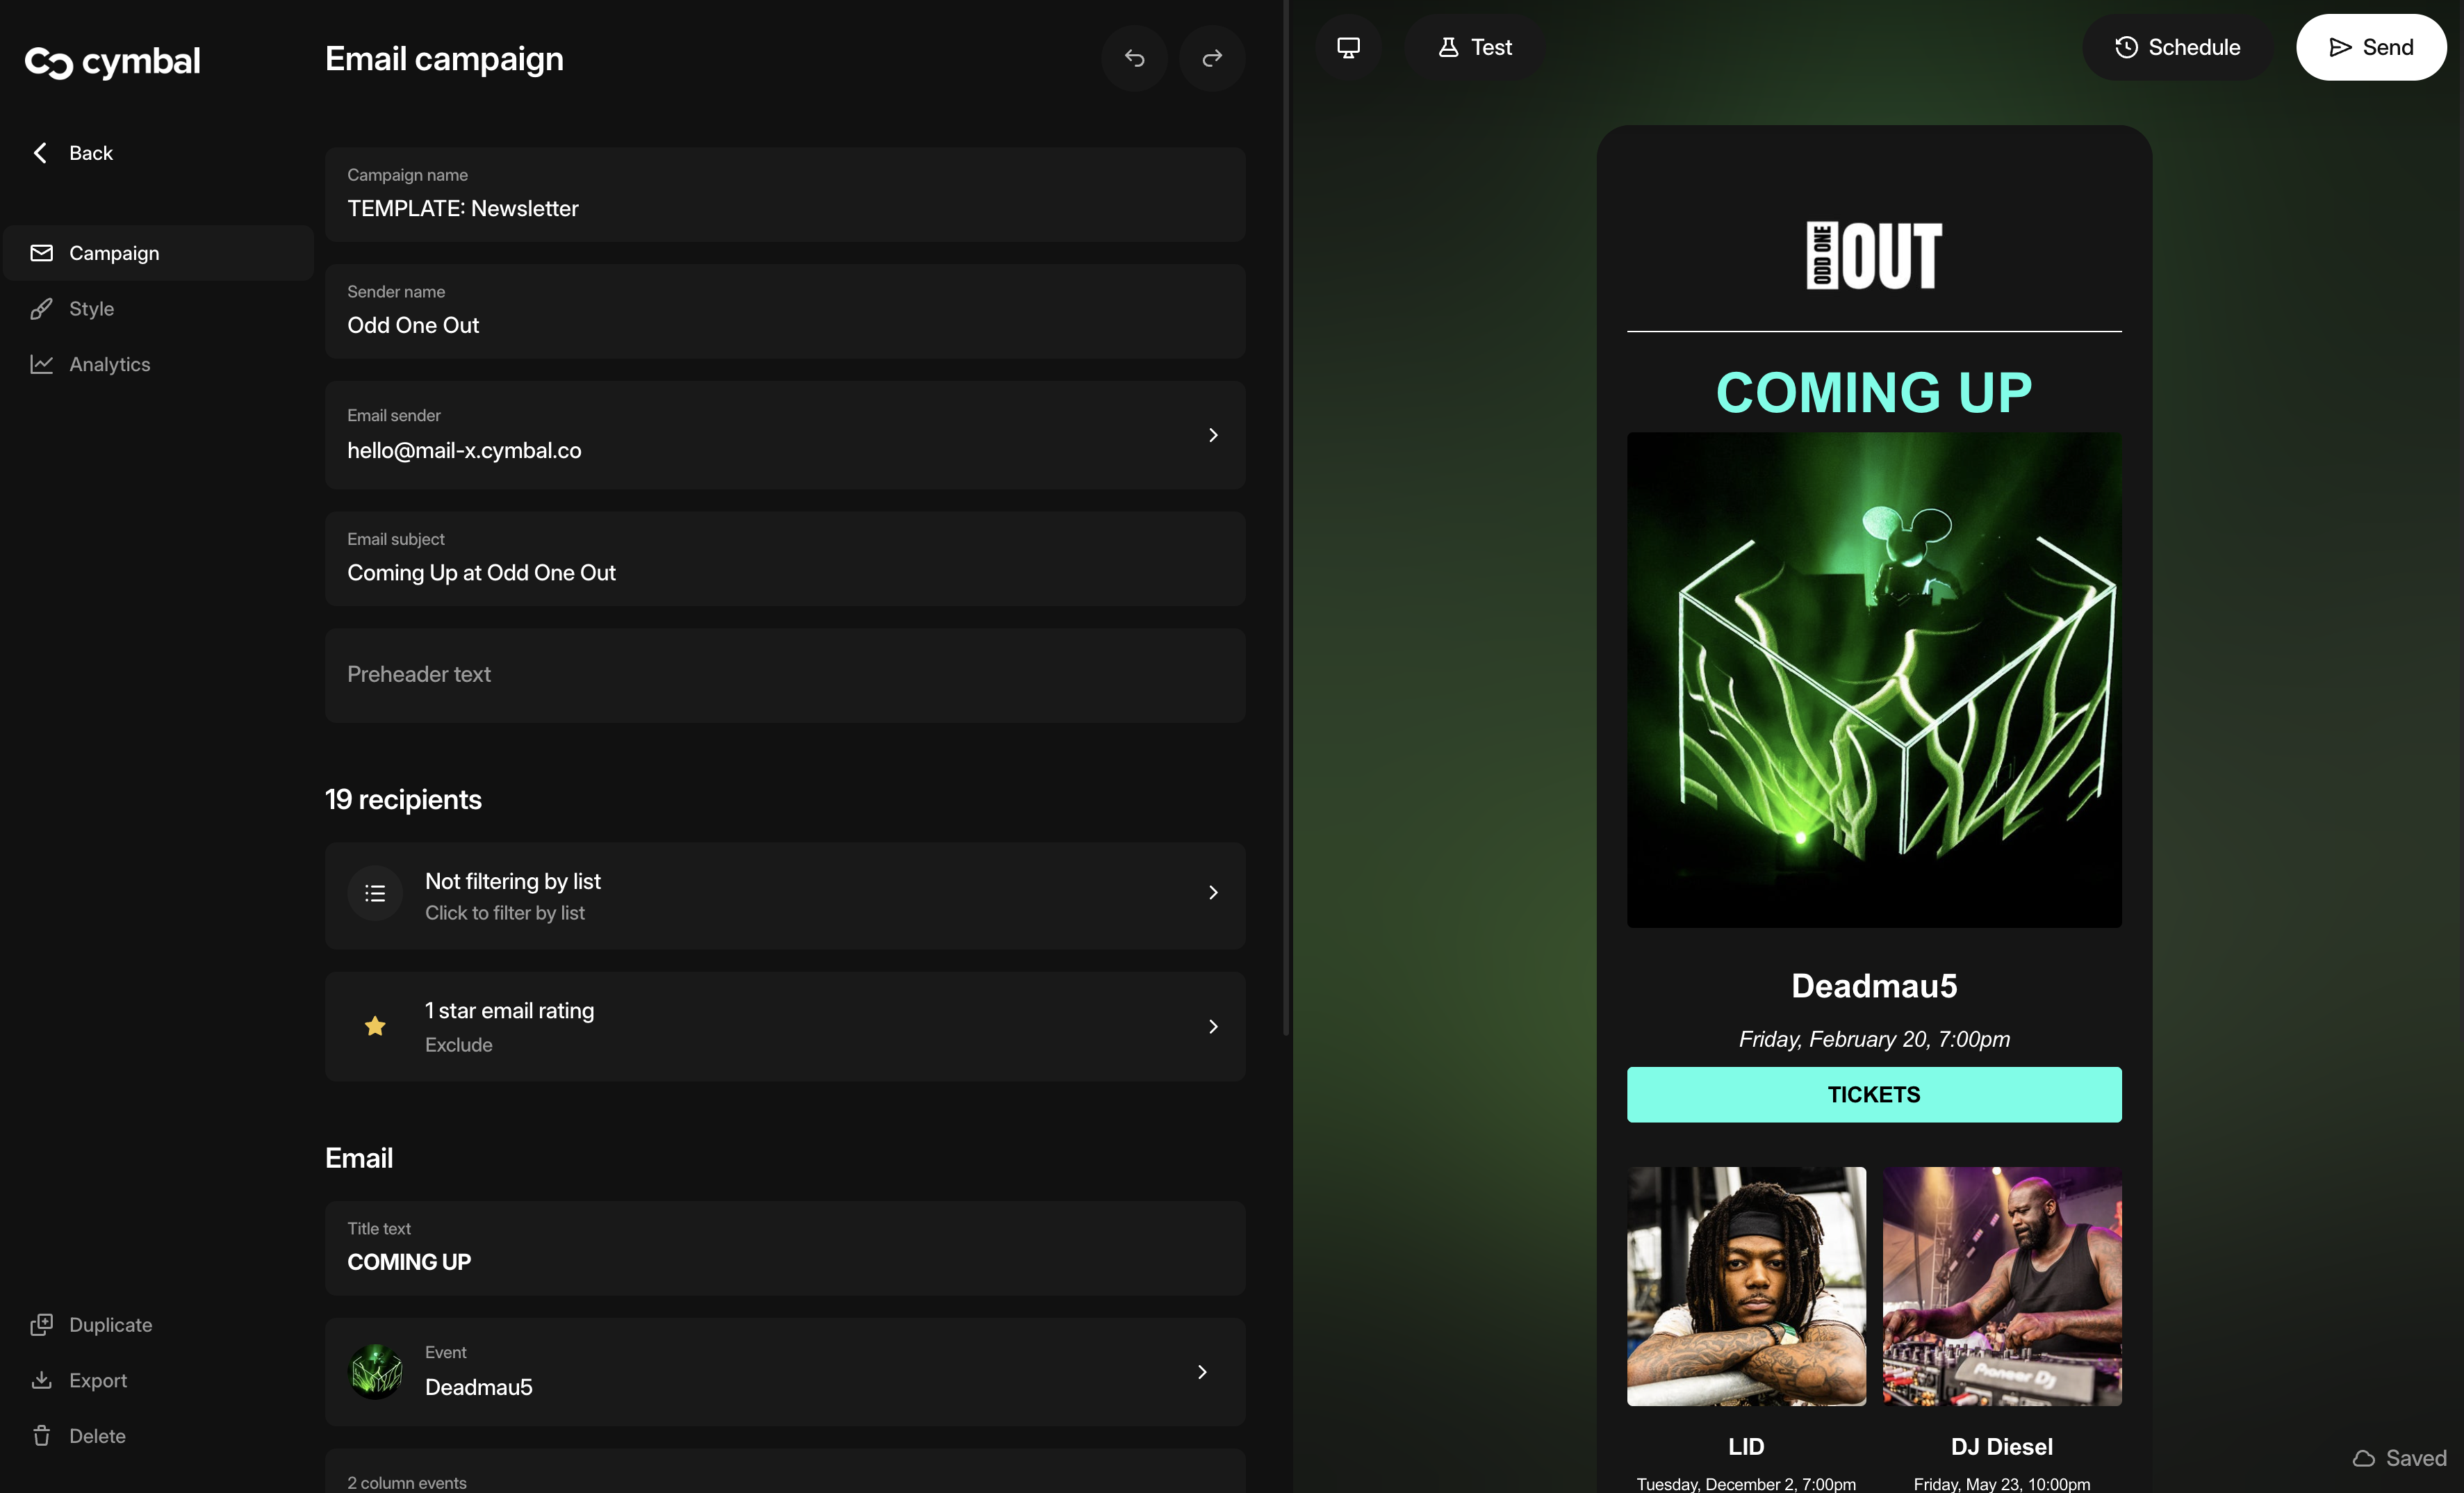Screen dimensions: 2464x1493
Task: Open the Analytics section
Action: [x=109, y=365]
